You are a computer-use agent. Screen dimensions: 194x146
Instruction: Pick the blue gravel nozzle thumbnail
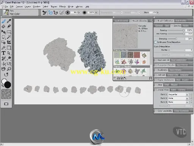click(x=124, y=55)
